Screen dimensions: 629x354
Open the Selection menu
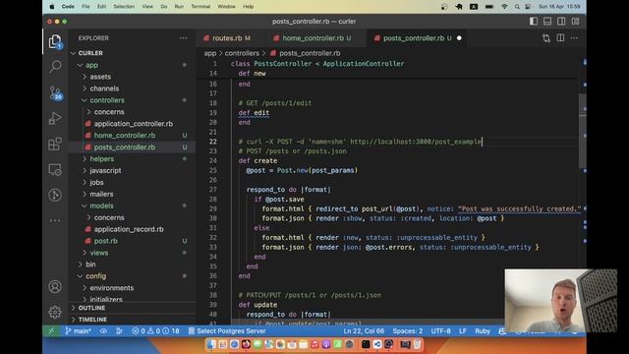[124, 7]
